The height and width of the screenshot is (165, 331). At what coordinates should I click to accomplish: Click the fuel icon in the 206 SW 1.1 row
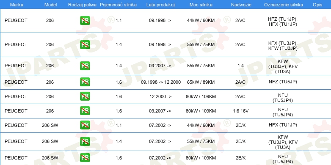click(85, 125)
